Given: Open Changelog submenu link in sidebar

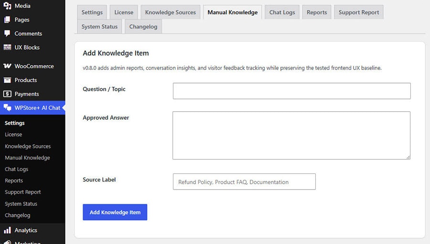Looking at the screenshot, I should [x=18, y=215].
